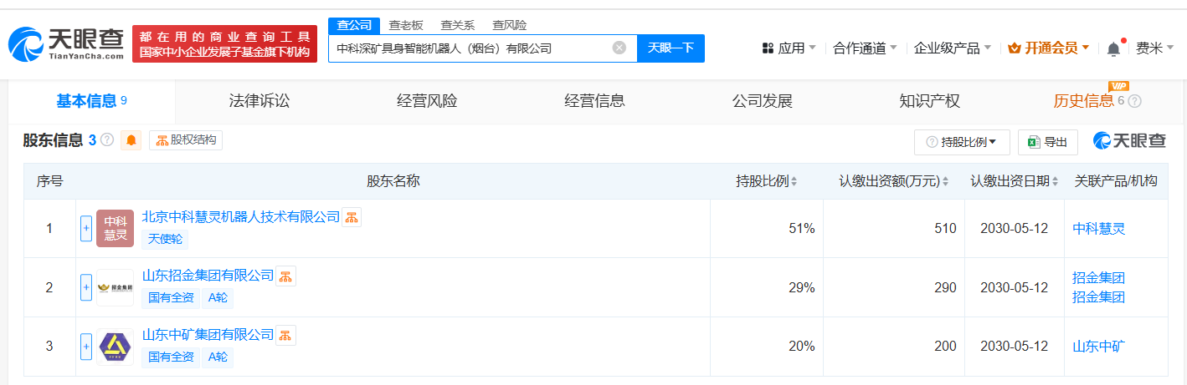
Task: Open the 应用 dropdown menu
Action: [x=789, y=48]
